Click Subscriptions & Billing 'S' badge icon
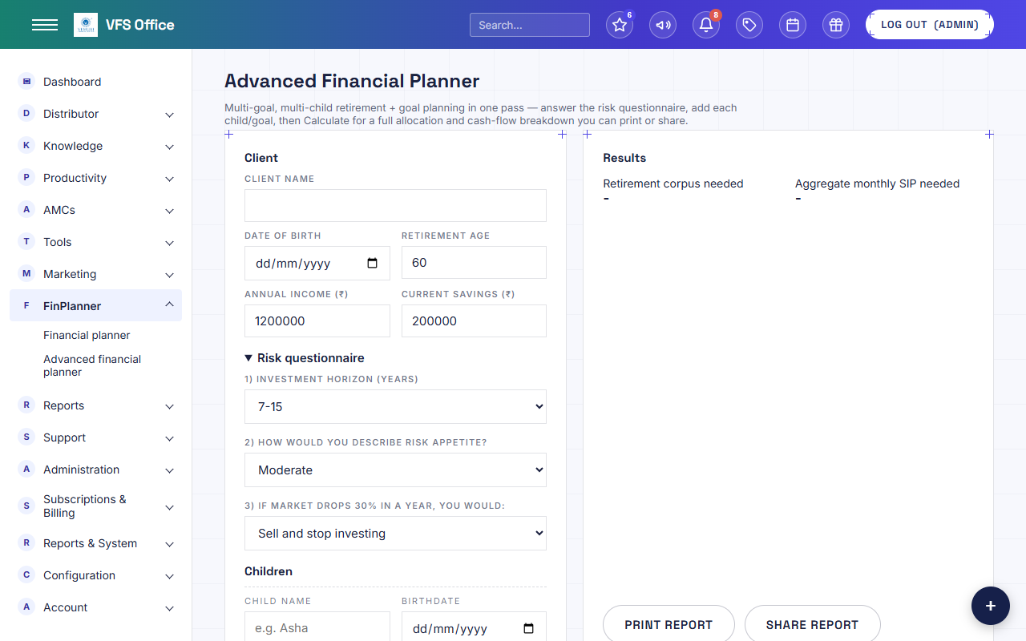Viewport: 1026px width, 641px height. (x=26, y=506)
